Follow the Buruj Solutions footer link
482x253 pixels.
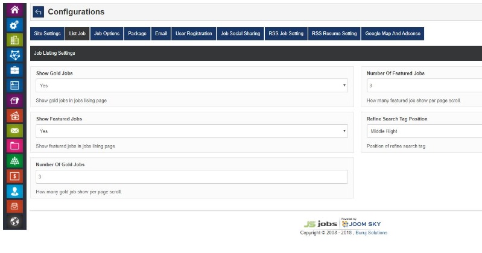coord(372,233)
